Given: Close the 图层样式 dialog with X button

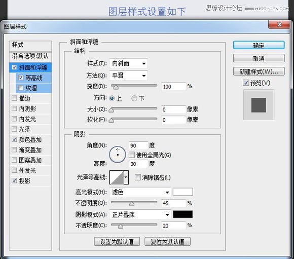Looking at the screenshot, I should pyautogui.click(x=279, y=24).
